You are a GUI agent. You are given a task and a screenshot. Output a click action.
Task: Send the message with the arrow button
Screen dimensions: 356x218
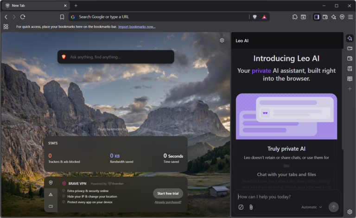[x=334, y=207]
